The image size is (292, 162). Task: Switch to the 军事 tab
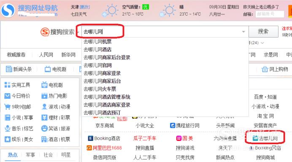30,155
